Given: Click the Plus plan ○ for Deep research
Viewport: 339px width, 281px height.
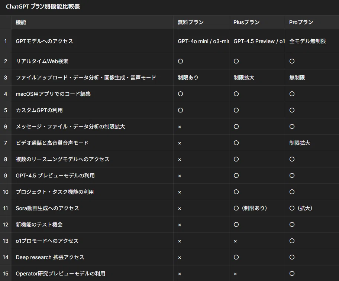Looking at the screenshot, I should click(x=236, y=257).
